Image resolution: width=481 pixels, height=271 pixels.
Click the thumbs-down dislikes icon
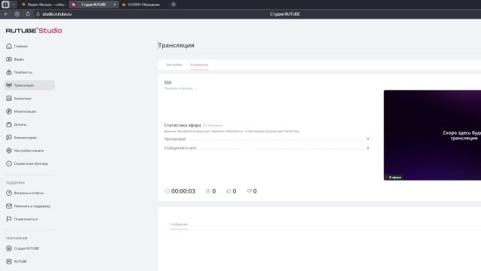pyautogui.click(x=249, y=190)
